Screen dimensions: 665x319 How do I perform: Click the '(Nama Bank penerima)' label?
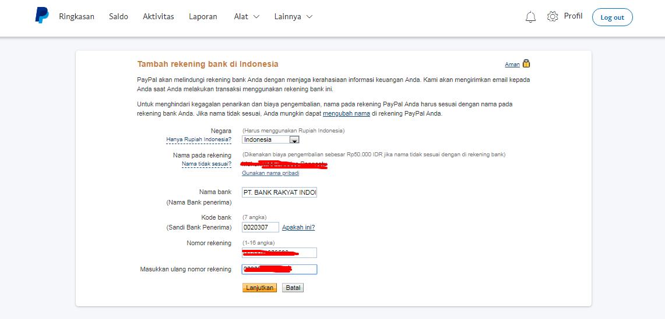199,203
